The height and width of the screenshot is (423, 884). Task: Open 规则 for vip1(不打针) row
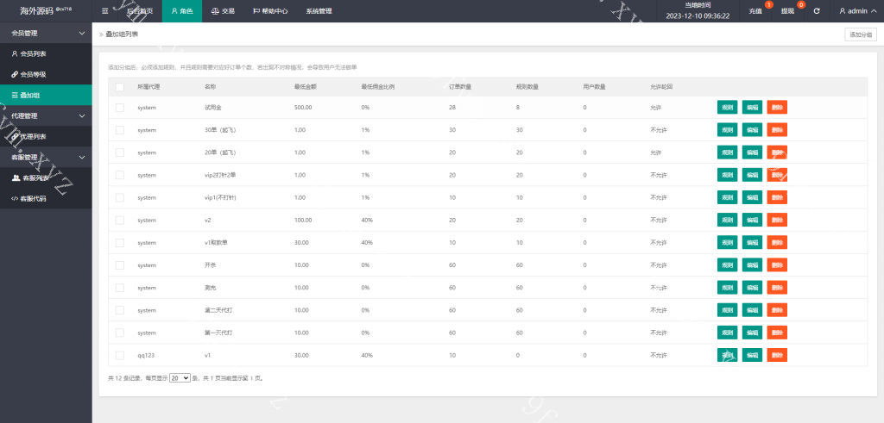pos(727,197)
